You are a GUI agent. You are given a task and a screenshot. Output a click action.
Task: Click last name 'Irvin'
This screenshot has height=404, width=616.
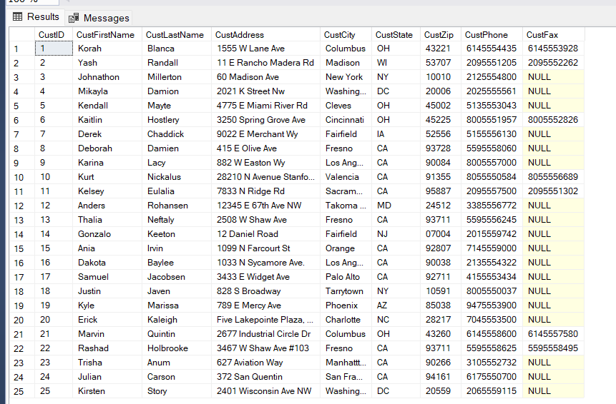coord(177,248)
